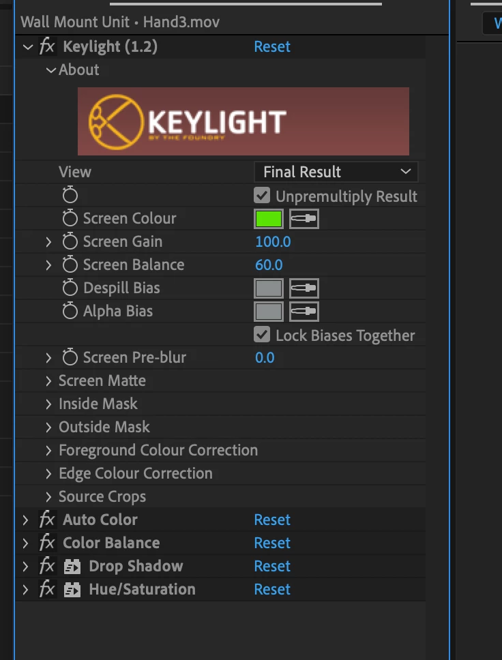Image resolution: width=502 pixels, height=660 pixels.
Task: Enable the Screen Balance stopwatch
Action: pyautogui.click(x=70, y=265)
